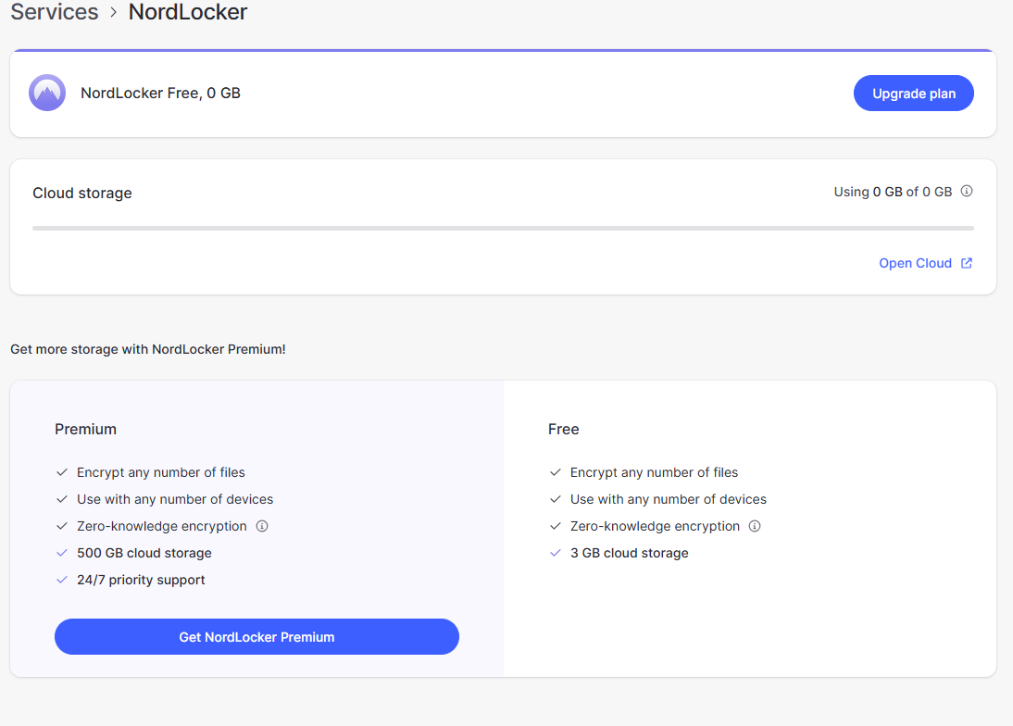The image size is (1013, 726).
Task: Click the '24/7 priority support' feature text
Action: point(141,580)
